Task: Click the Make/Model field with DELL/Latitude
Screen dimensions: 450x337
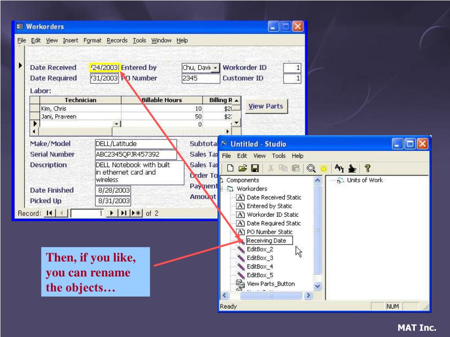Action: 136,144
